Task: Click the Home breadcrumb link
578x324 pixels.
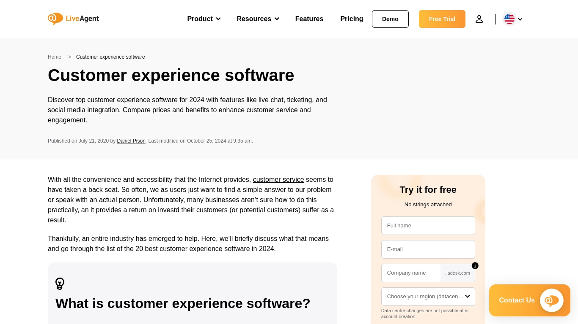Action: pyautogui.click(x=55, y=57)
